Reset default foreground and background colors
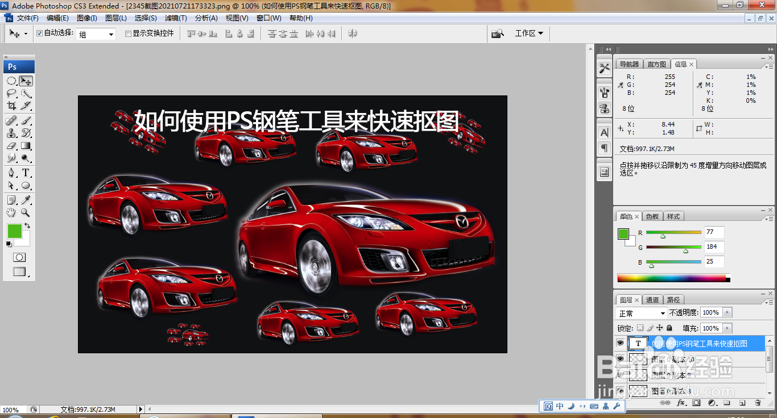The image size is (777, 418). [9, 244]
